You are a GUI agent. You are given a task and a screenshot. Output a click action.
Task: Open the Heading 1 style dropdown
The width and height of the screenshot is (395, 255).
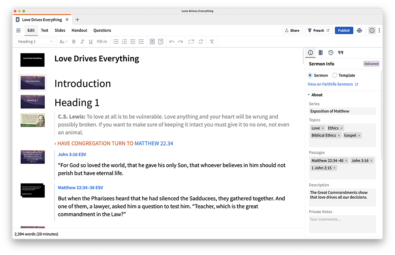[x=35, y=42]
